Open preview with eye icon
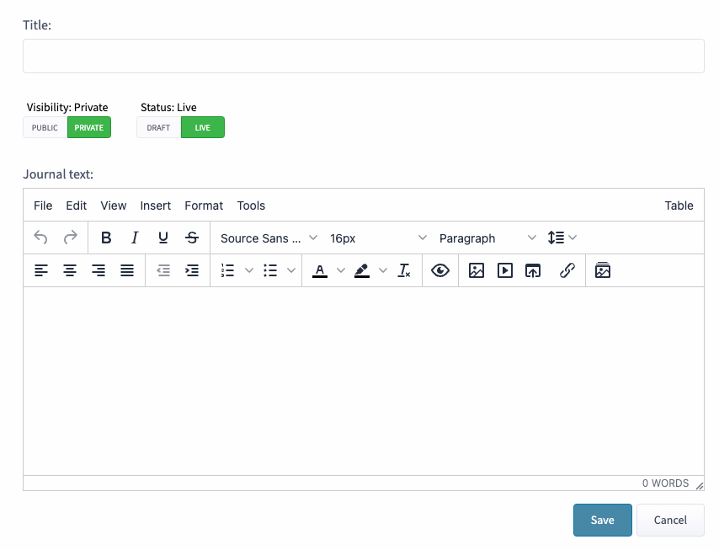719x550 pixels. pyautogui.click(x=440, y=270)
